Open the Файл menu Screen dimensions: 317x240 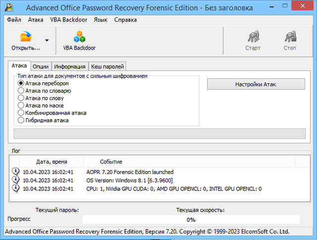[x=15, y=20]
